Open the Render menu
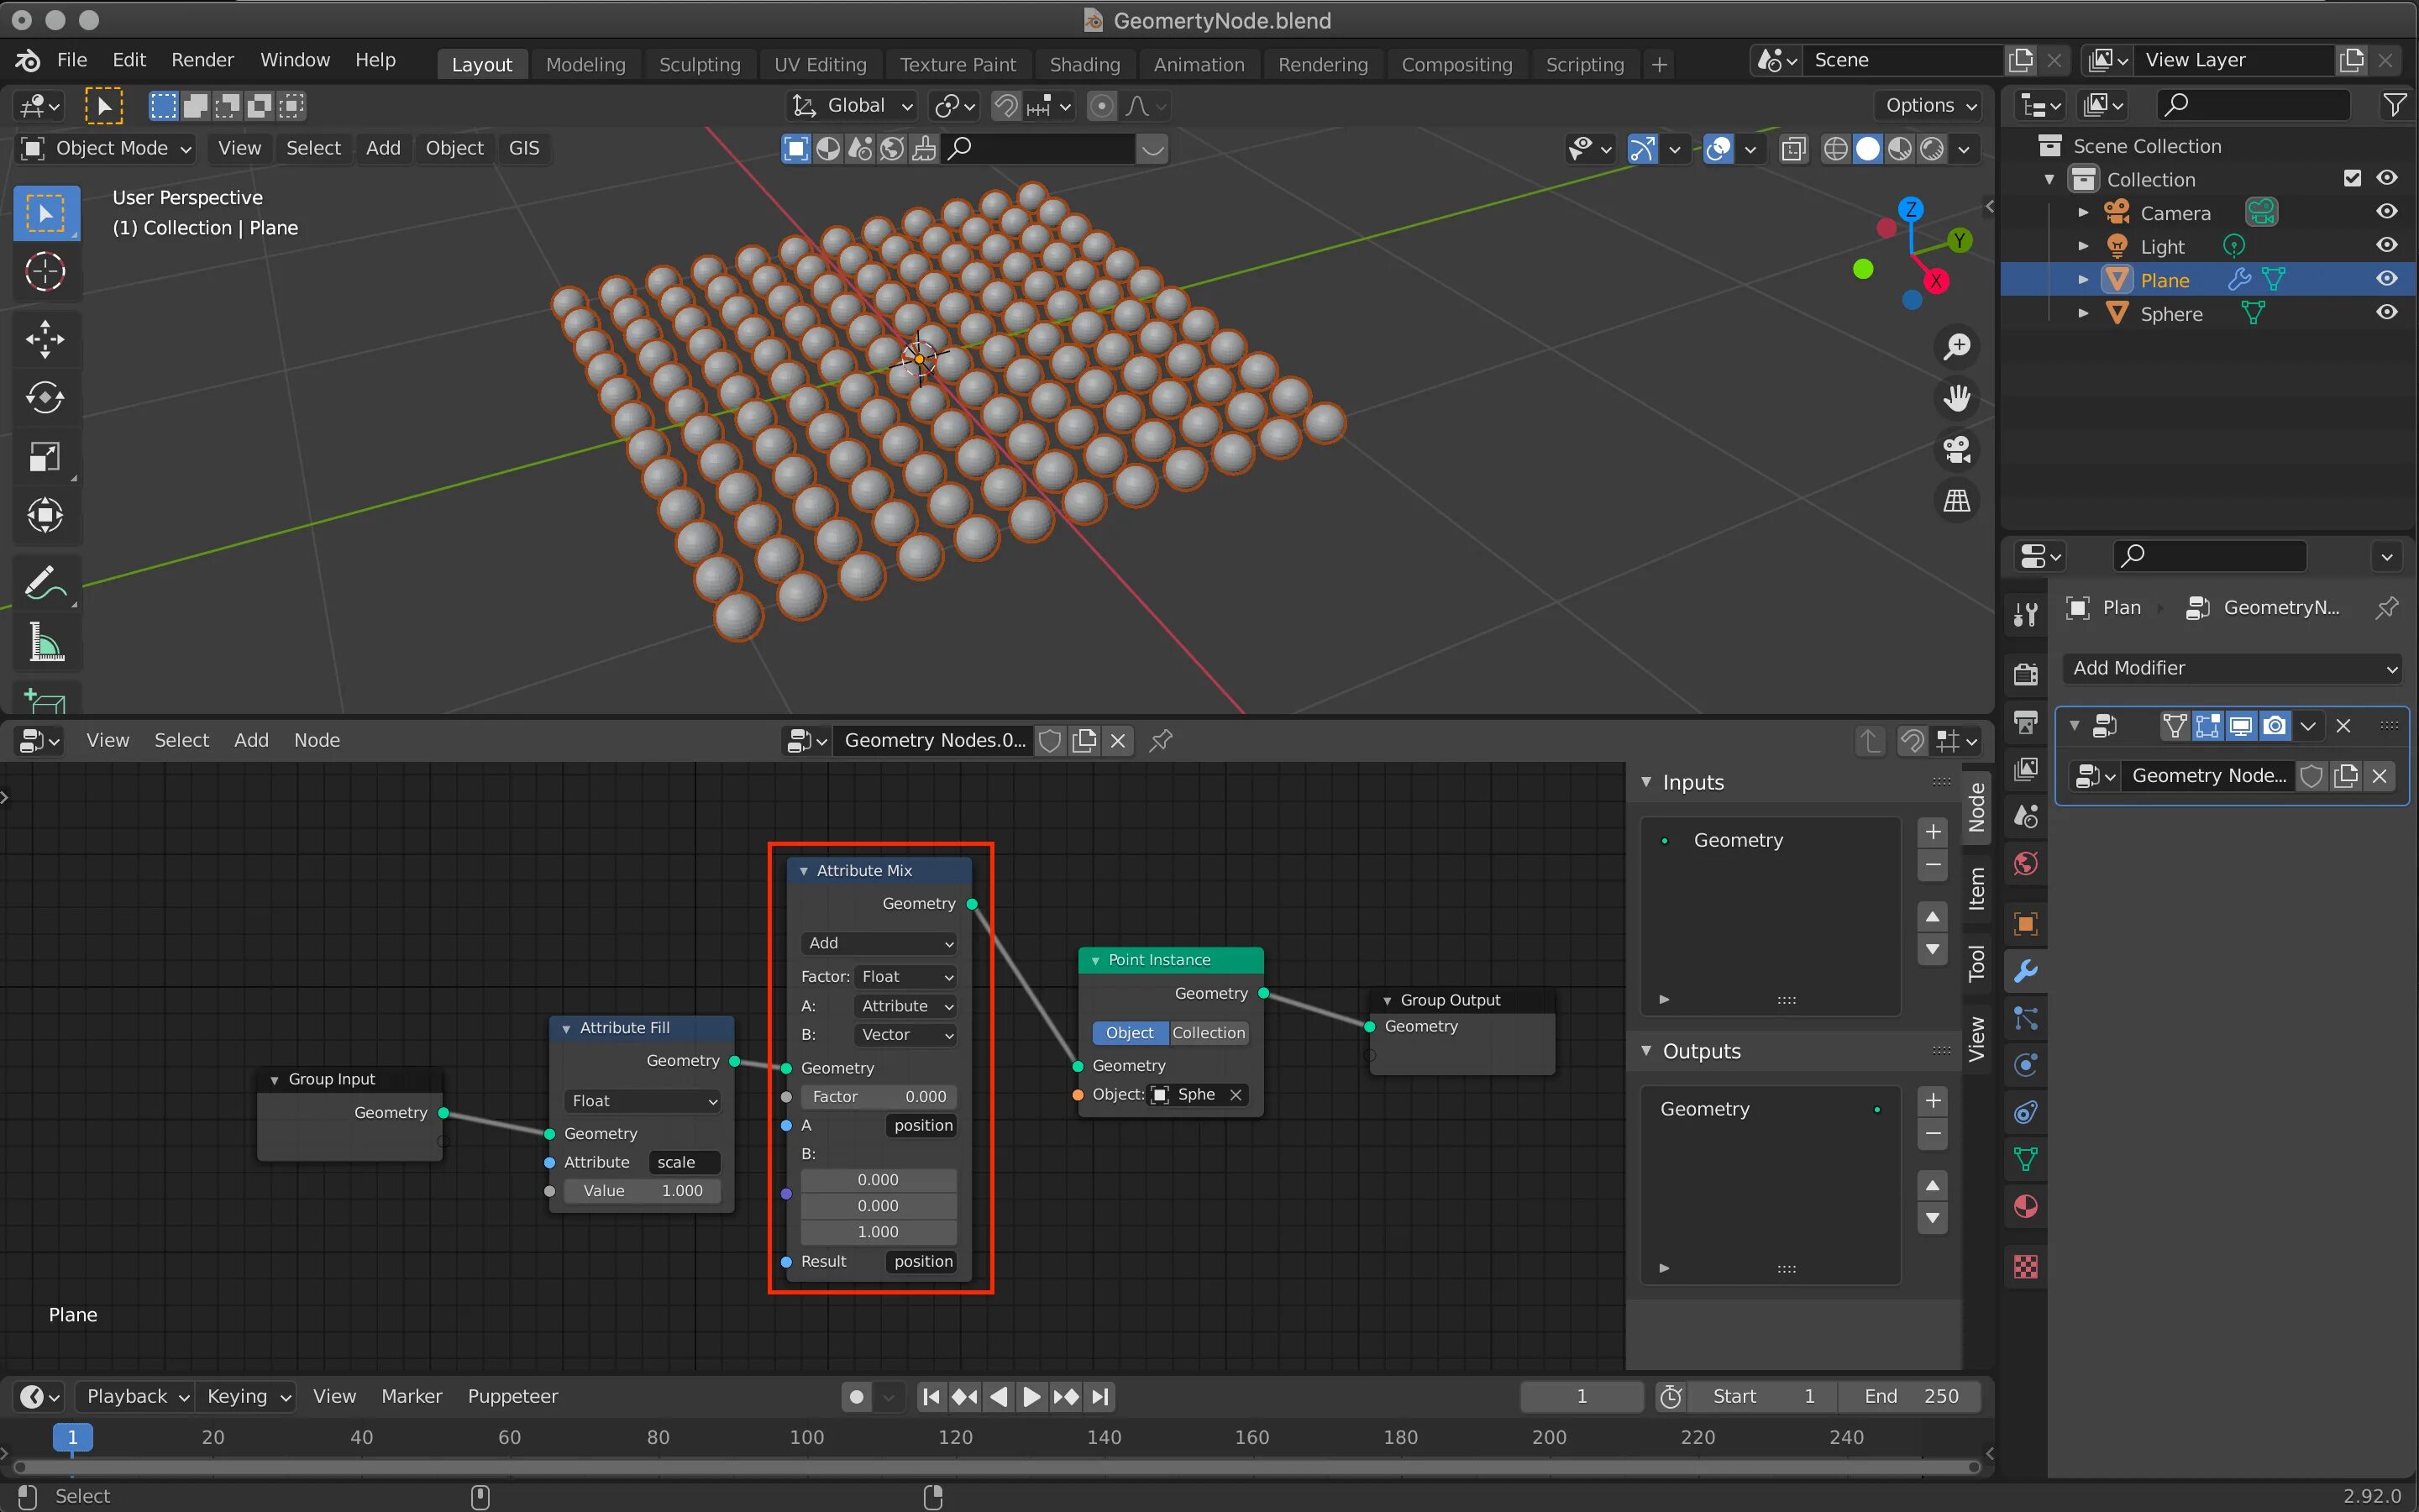Image resolution: width=2419 pixels, height=1512 pixels. tap(202, 60)
